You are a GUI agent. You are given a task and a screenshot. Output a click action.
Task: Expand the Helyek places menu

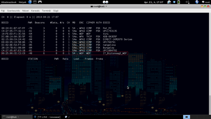point(22,2)
